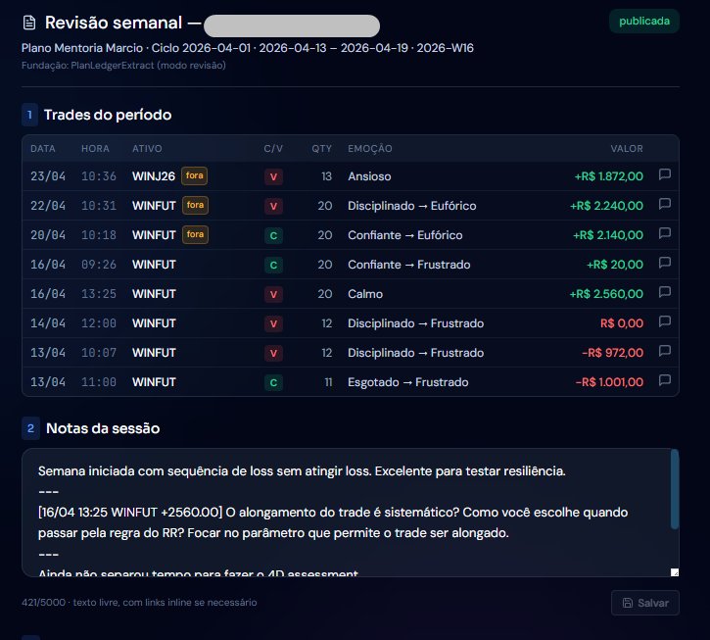Click the 'fora' tag on 20/04 WINFUT

[195, 235]
